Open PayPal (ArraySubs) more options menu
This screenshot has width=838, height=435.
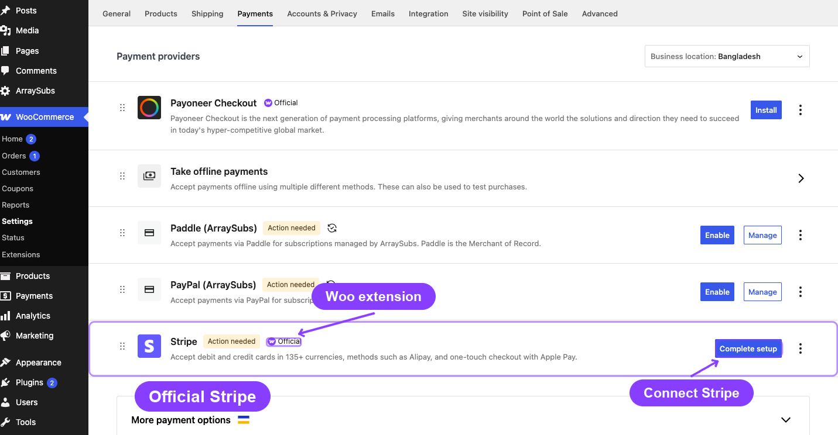coord(801,292)
